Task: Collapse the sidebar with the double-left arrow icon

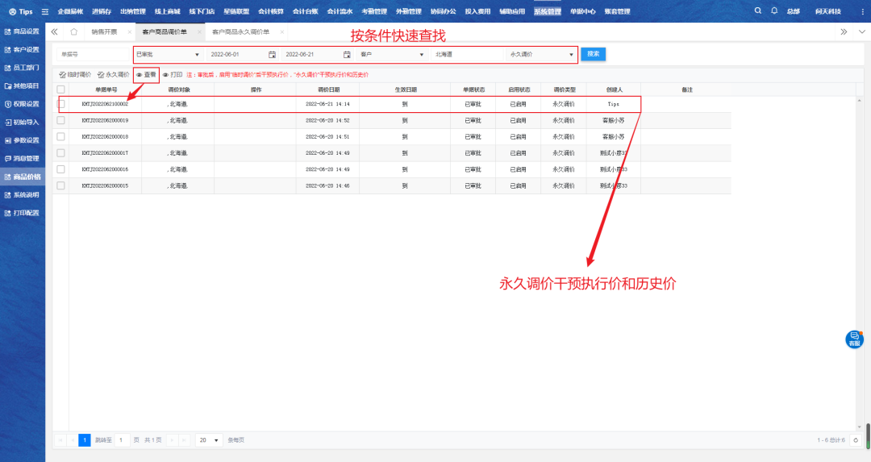Action: [54, 31]
